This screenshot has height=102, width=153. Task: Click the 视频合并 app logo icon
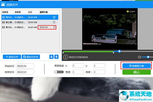pos(3,5)
